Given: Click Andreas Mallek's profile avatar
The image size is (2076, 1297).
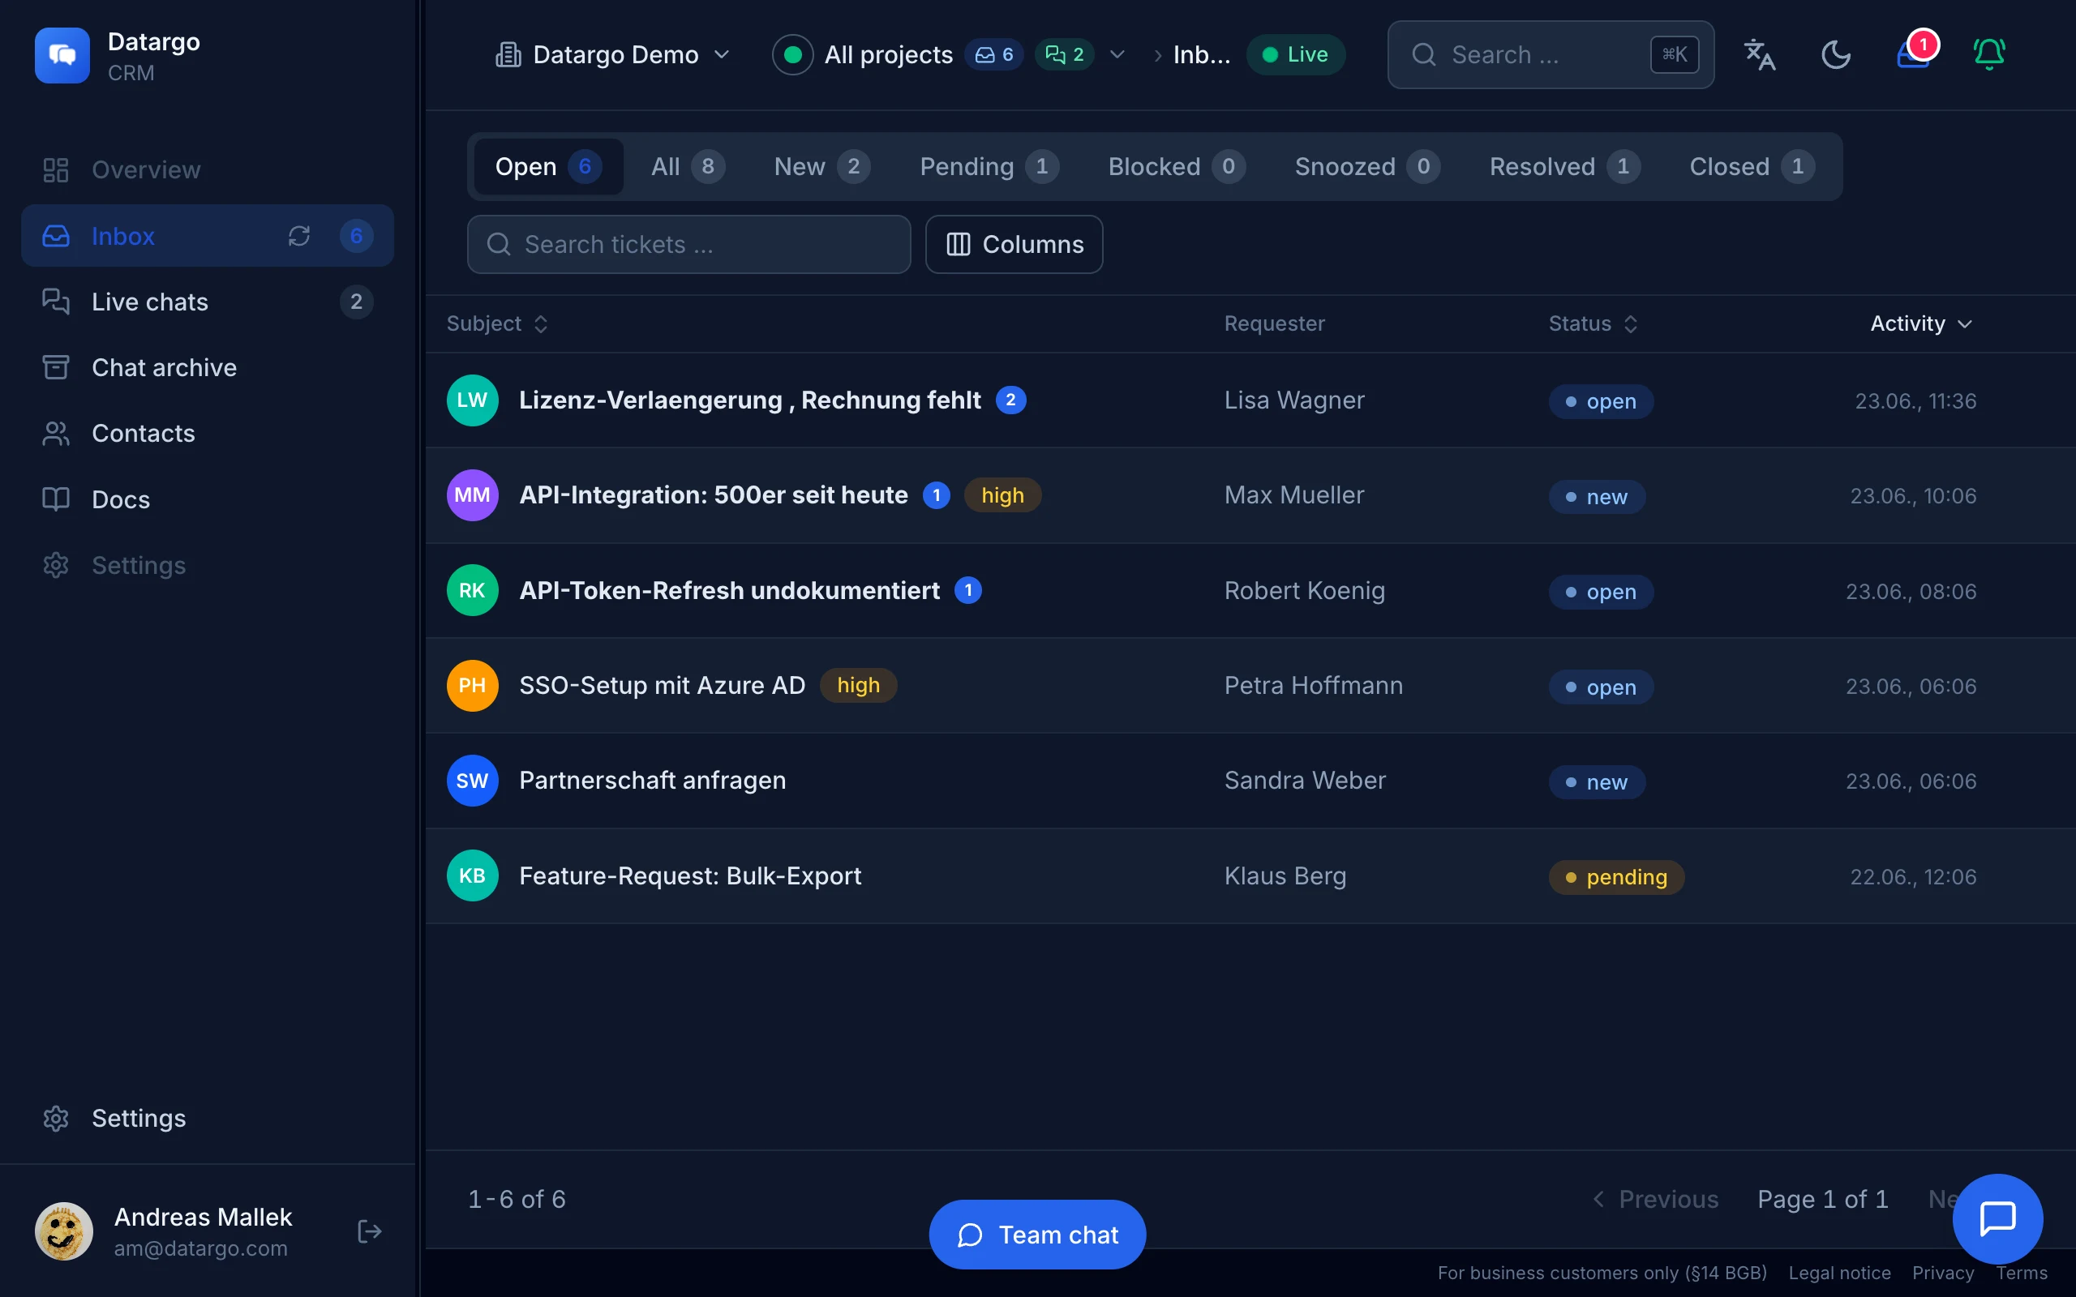Looking at the screenshot, I should coord(63,1232).
